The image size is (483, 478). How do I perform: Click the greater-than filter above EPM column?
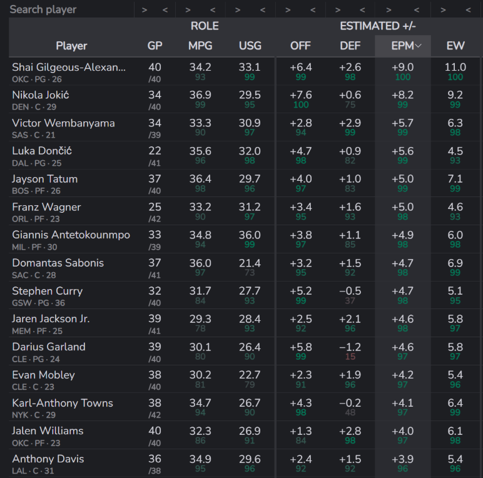tap(389, 9)
